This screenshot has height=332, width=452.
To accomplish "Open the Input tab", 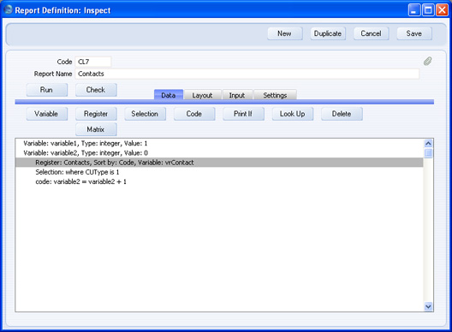I will tap(237, 95).
